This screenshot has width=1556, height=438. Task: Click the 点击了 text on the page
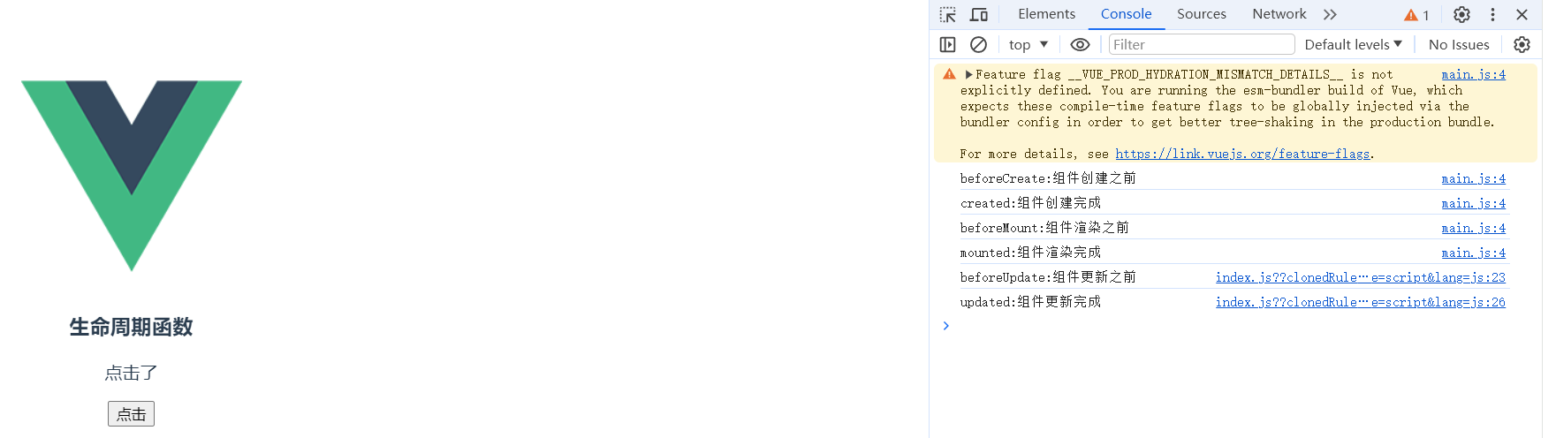(x=131, y=374)
